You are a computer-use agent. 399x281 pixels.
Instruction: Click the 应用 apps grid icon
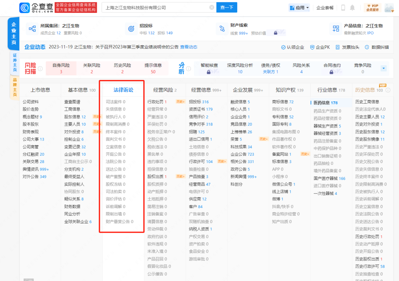pos(292,8)
